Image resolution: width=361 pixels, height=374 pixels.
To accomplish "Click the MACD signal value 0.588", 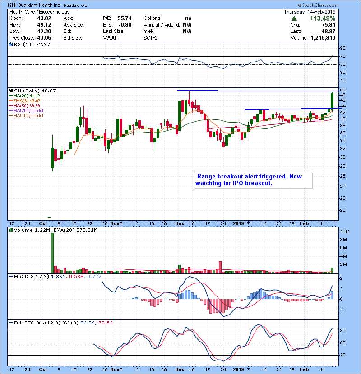I will click(x=76, y=277).
